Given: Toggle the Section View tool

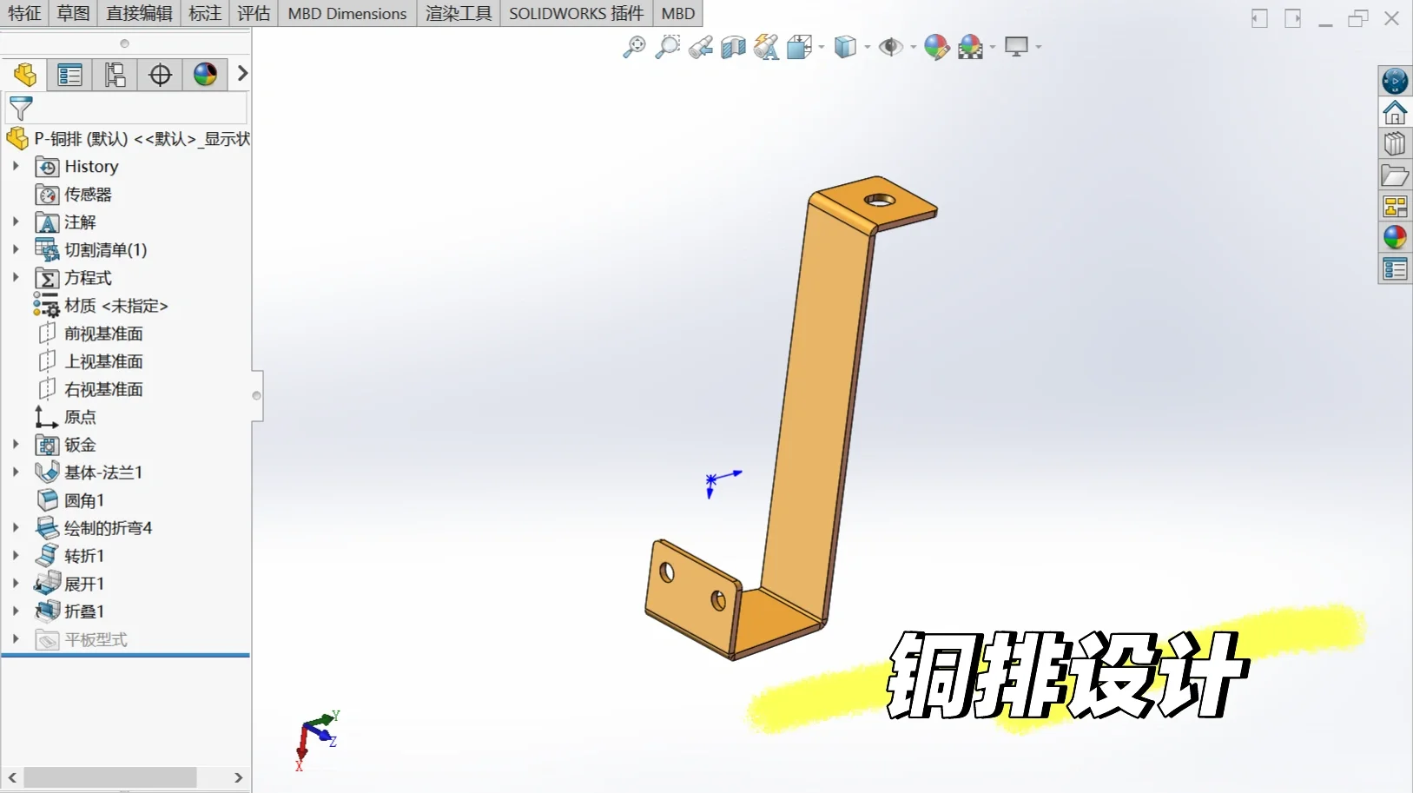Looking at the screenshot, I should pos(733,47).
